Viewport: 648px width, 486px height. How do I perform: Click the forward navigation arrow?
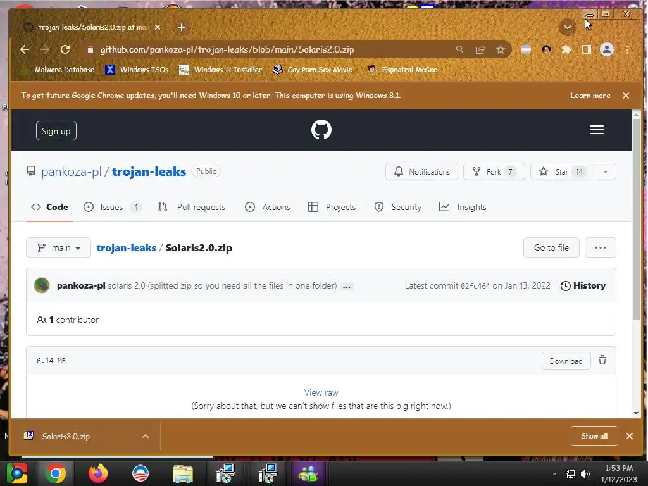45,49
